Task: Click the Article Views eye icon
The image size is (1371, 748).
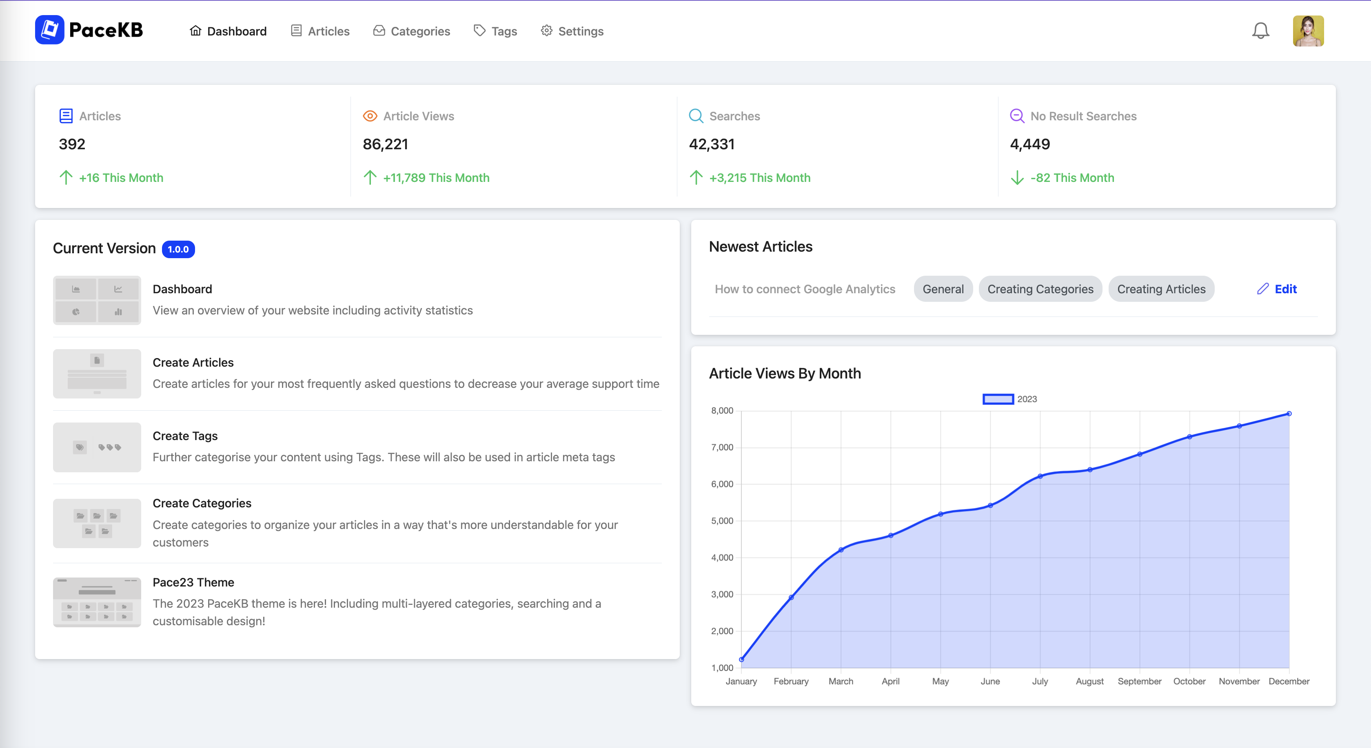Action: click(x=370, y=116)
